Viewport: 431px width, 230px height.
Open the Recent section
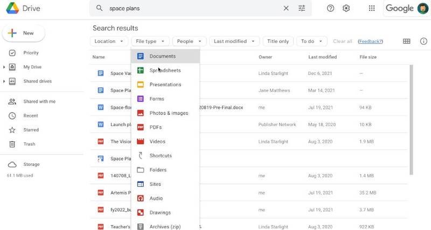click(31, 116)
